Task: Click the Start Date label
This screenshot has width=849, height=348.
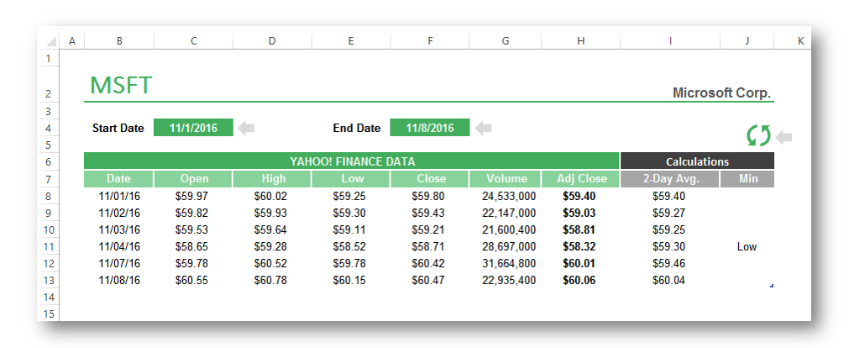Action: [118, 129]
